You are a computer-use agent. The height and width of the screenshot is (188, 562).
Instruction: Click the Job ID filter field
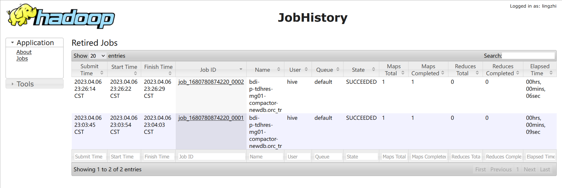point(211,157)
